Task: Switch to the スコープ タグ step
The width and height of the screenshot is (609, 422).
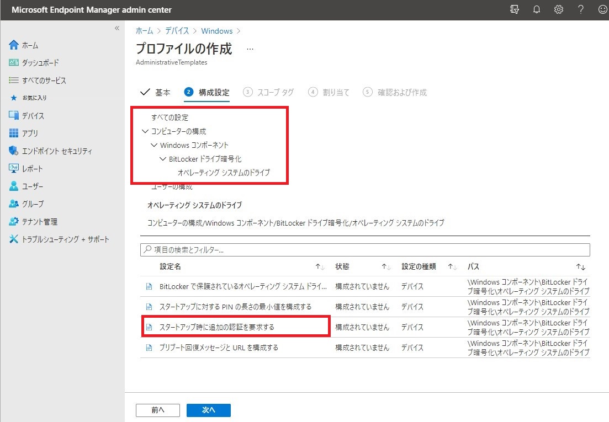Action: click(268, 92)
